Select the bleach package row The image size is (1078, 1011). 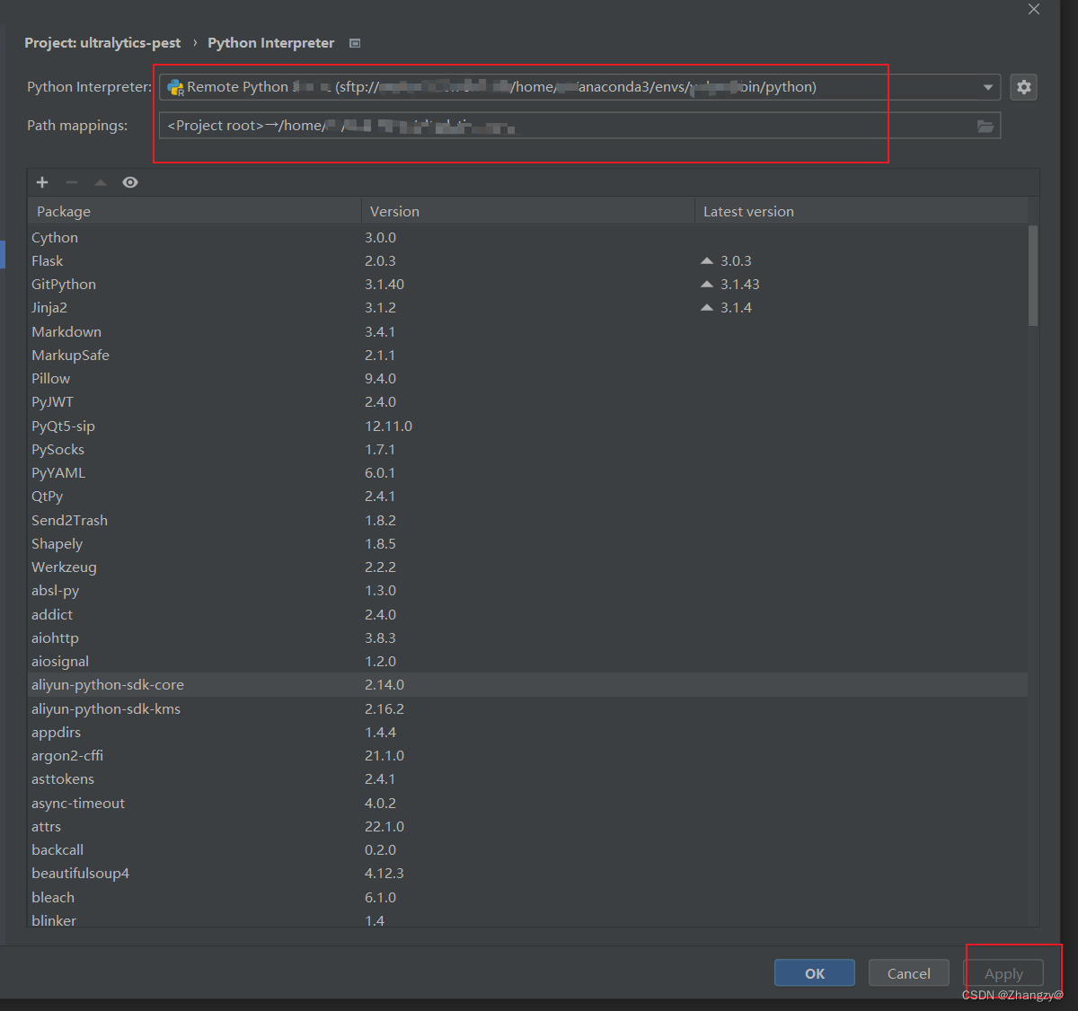point(527,898)
